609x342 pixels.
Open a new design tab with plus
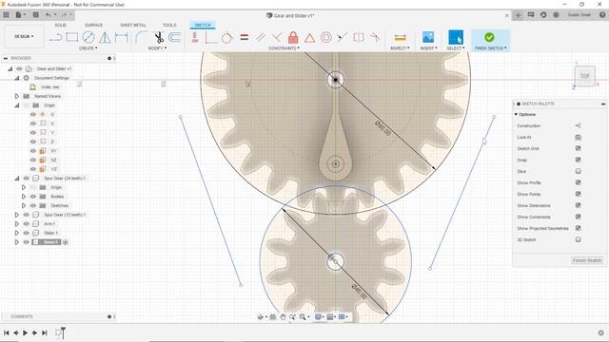point(518,15)
